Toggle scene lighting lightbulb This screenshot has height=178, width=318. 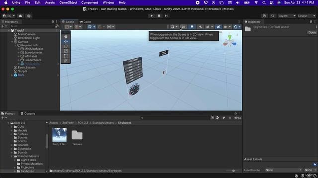pyautogui.click(x=192, y=27)
